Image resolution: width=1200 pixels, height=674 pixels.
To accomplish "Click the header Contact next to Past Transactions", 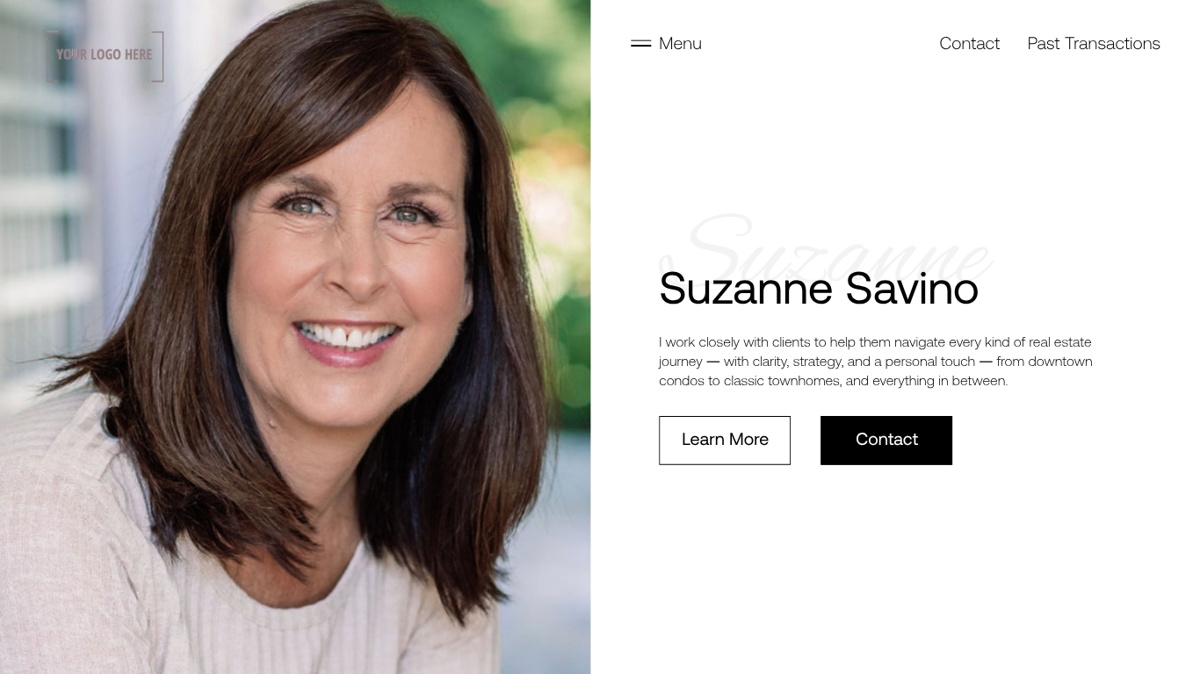I will pyautogui.click(x=969, y=43).
